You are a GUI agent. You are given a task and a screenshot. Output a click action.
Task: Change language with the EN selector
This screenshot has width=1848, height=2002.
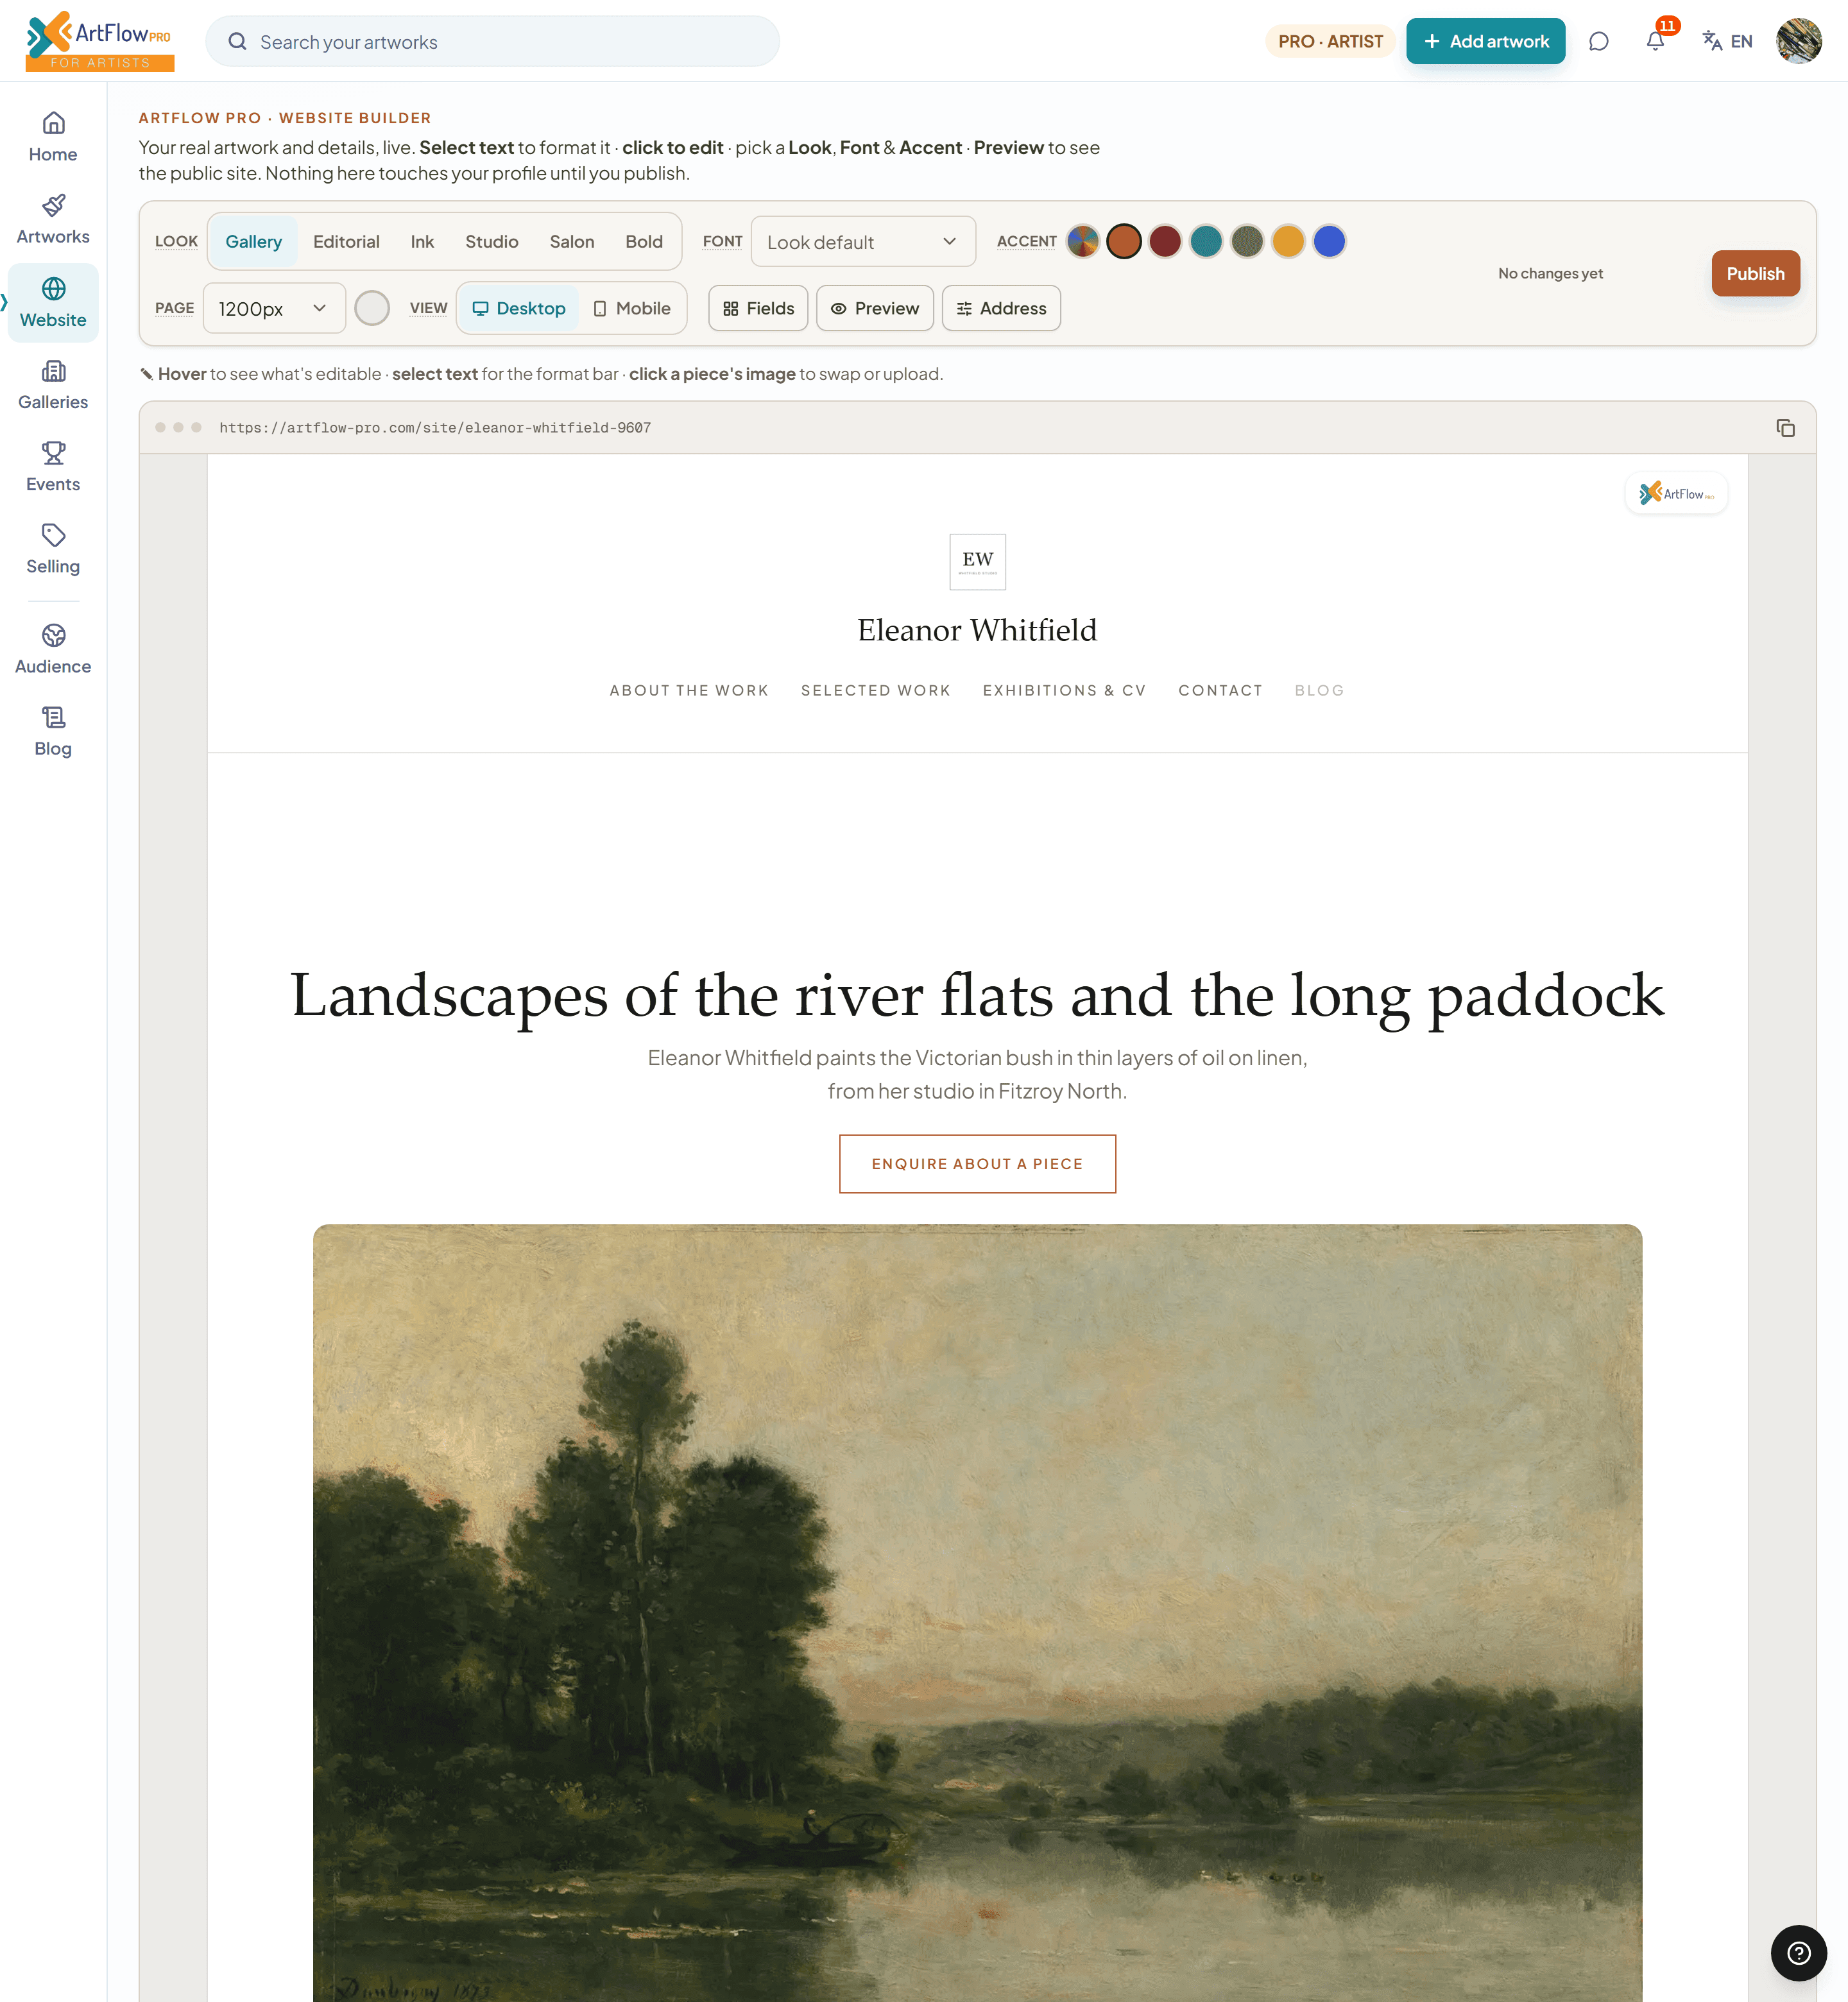1727,41
